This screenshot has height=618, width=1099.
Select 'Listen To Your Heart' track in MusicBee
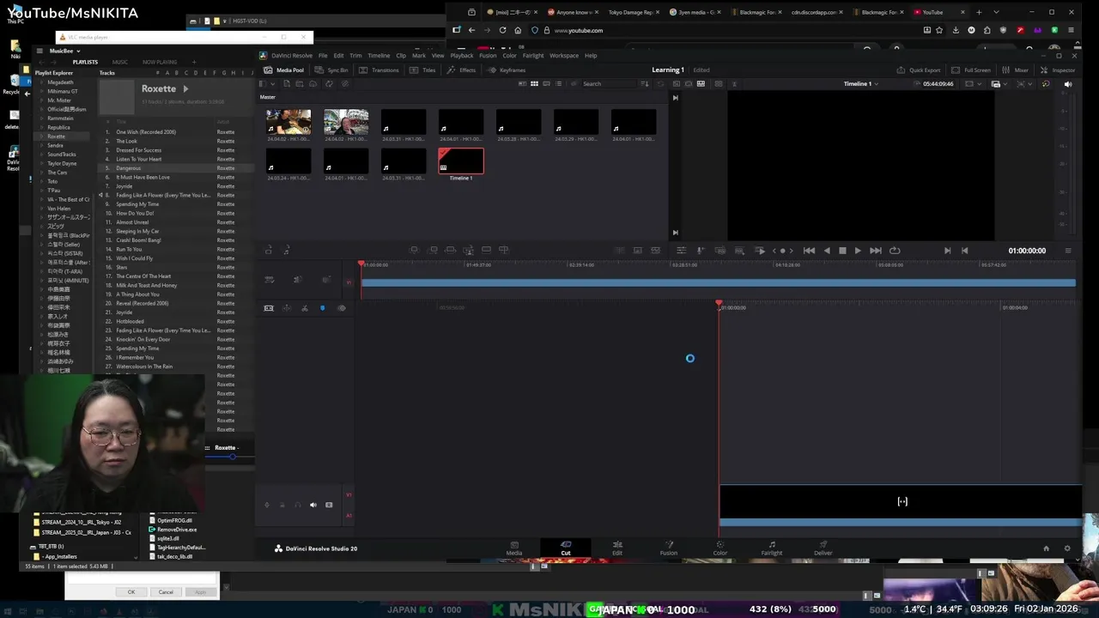click(139, 159)
